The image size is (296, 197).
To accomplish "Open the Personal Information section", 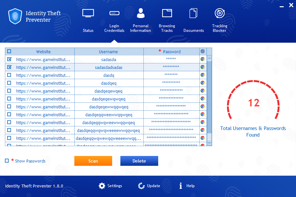I will point(140,20).
